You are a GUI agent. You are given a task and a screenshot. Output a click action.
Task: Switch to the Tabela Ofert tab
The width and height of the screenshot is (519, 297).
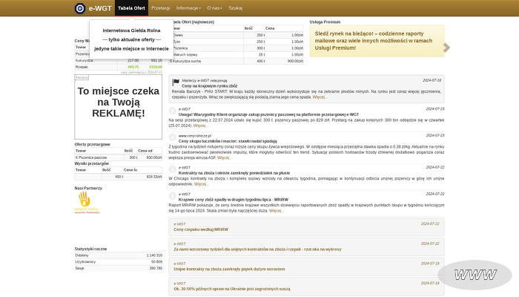coord(131,8)
